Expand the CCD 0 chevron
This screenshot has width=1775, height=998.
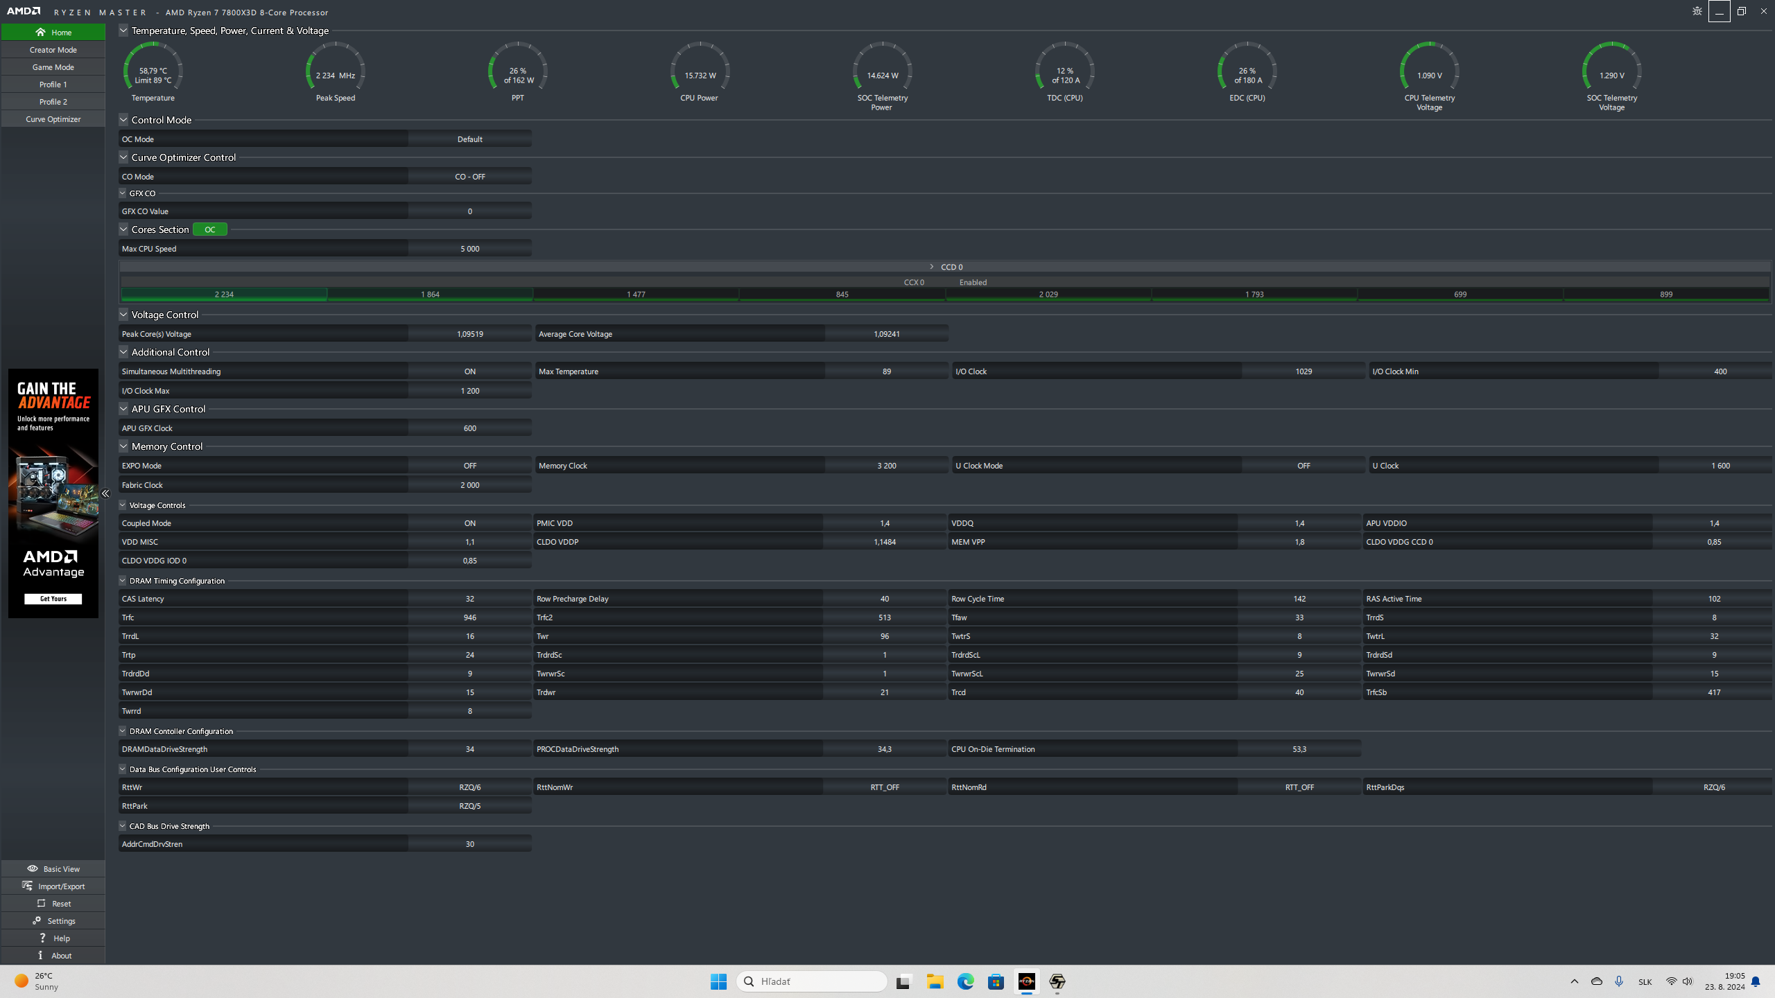pyautogui.click(x=931, y=267)
